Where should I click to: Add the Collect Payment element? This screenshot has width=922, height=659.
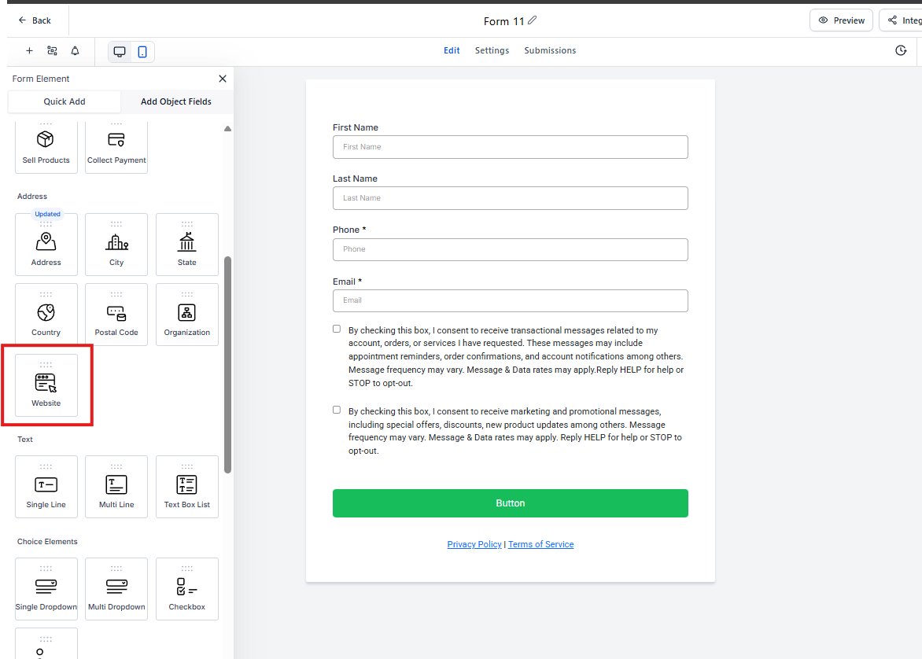pos(116,145)
